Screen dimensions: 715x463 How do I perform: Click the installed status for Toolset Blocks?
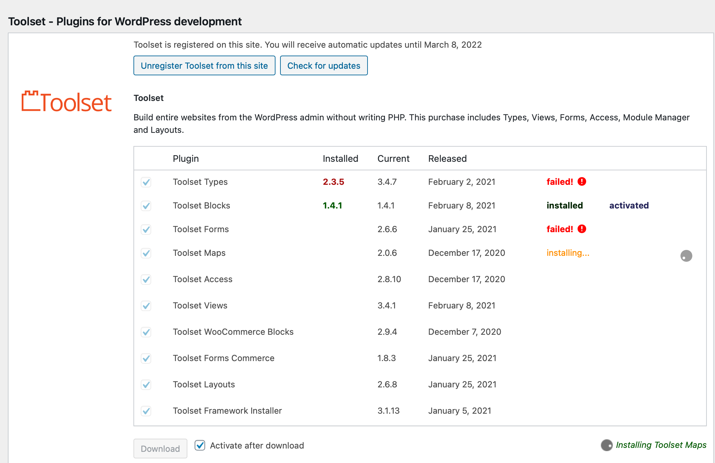564,206
